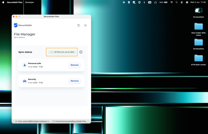Open the GB keyboard input menu
This screenshot has width=208, height=134.
150,2
